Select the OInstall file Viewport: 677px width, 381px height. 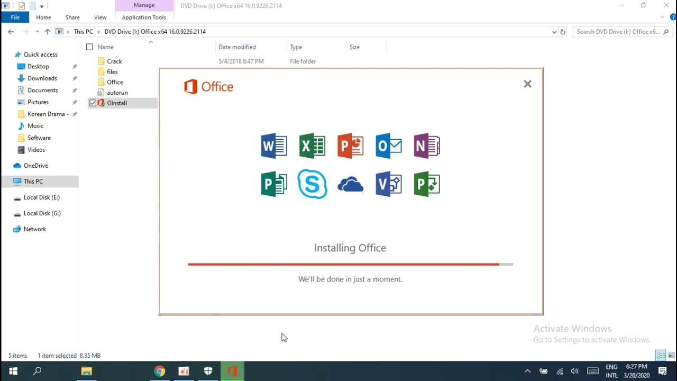[116, 103]
